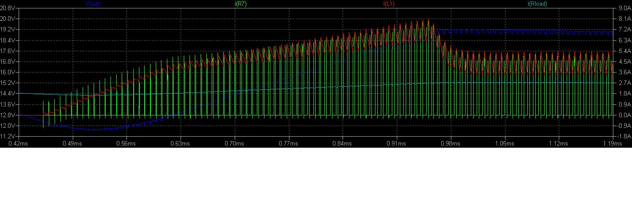Click the V(out) trace label
The width and height of the screenshot is (632, 199).
point(93,4)
